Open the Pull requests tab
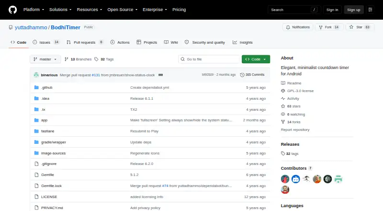The height and width of the screenshot is (211, 383). coord(85,42)
